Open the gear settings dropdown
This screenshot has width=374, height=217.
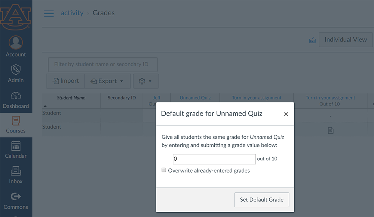(x=146, y=81)
